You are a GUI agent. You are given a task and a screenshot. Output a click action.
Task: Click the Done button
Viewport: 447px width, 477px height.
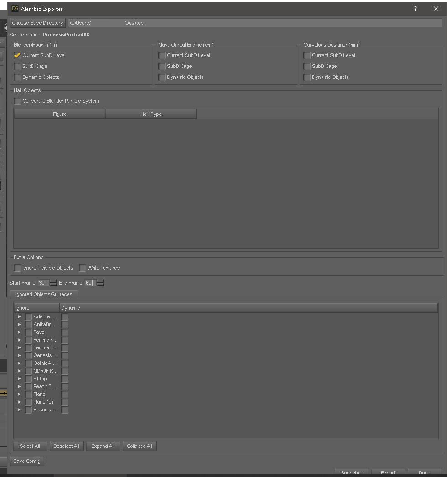(x=425, y=472)
